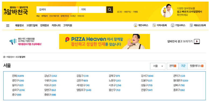The width and height of the screenshot is (209, 105).
Task: Focus the 검색어 keyword search field
Action: [x=57, y=10]
